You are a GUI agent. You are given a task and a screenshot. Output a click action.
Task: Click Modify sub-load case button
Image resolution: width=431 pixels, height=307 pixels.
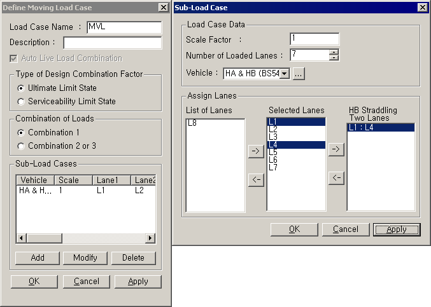point(85,257)
